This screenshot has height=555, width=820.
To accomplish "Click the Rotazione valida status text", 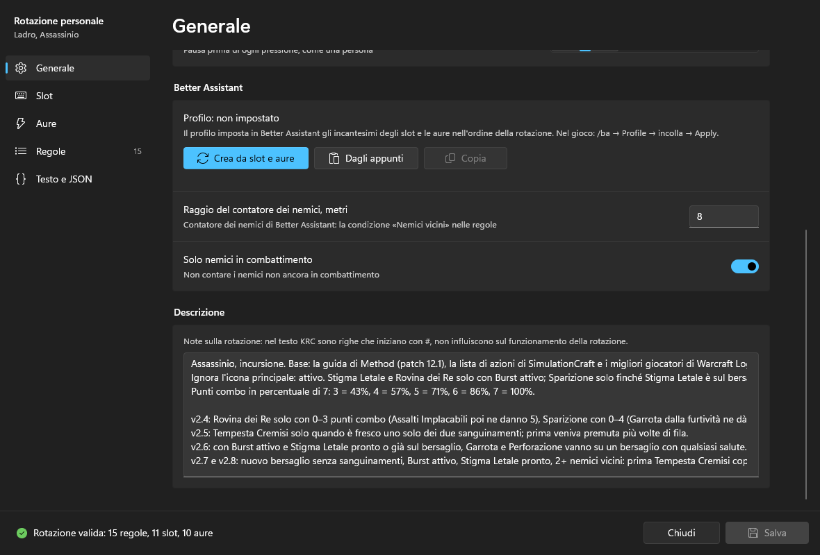I will pos(123,533).
